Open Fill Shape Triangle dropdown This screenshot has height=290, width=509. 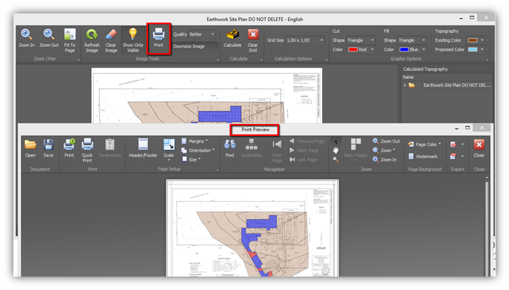coord(412,40)
